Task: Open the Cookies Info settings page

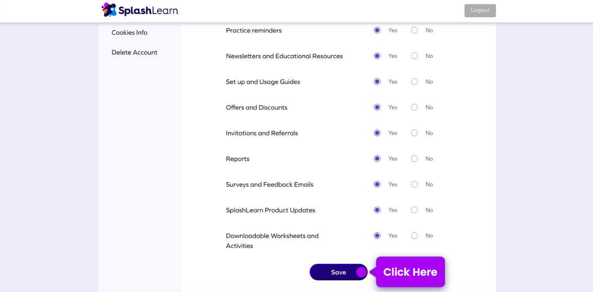Action: click(129, 32)
